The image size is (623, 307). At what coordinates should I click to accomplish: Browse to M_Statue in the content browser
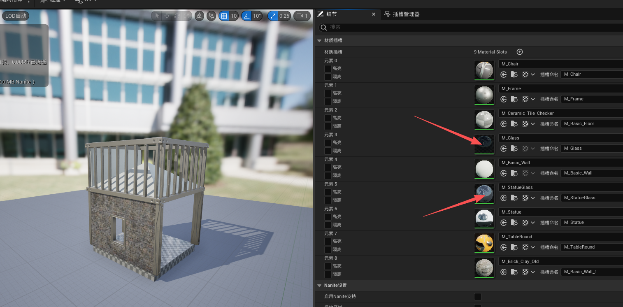tap(514, 223)
